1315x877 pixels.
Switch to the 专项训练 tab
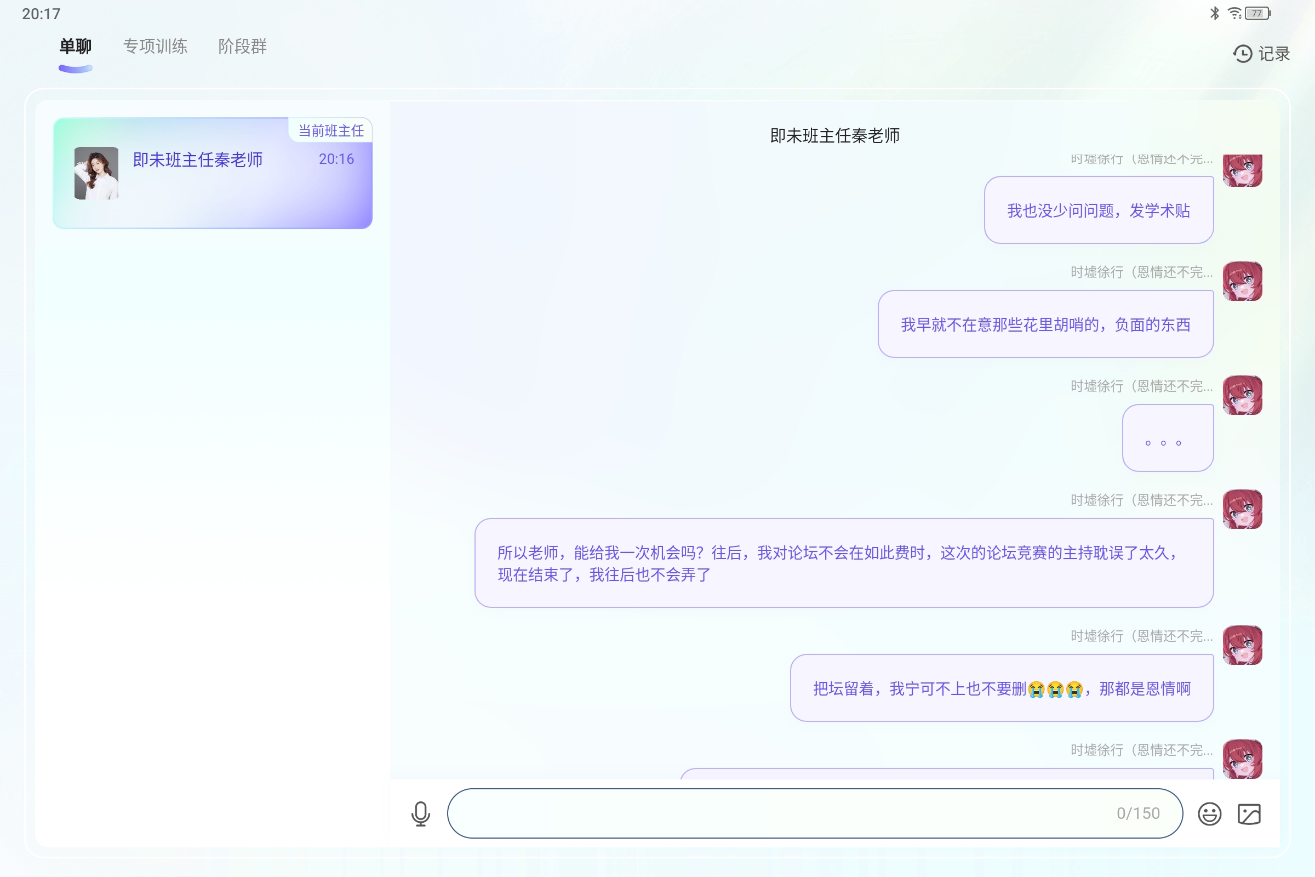156,47
